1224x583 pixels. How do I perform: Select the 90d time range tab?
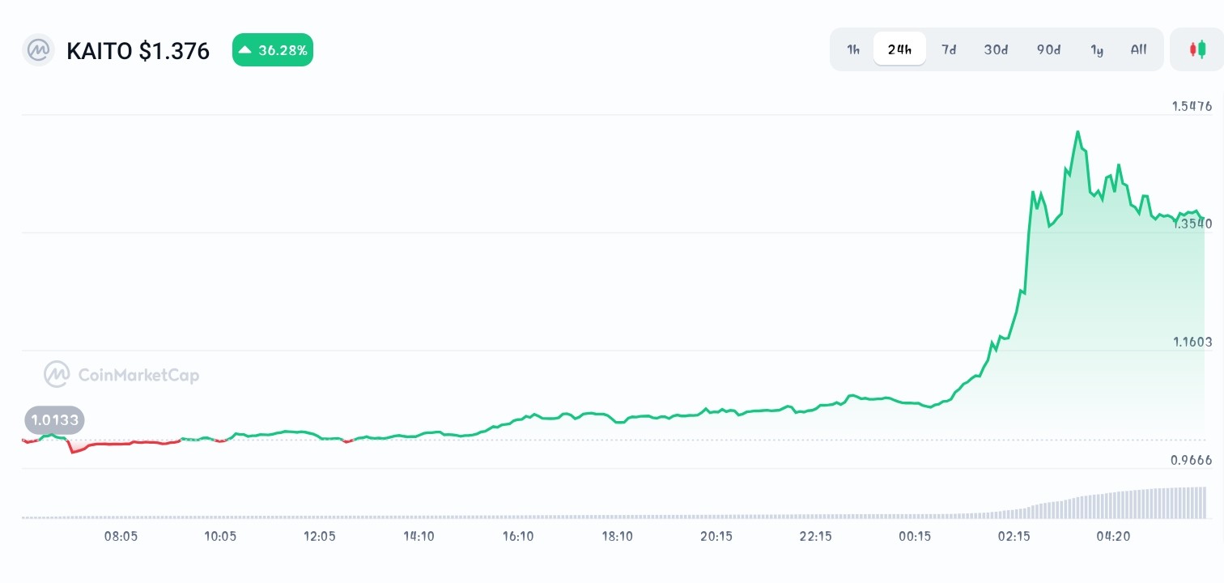[1048, 49]
